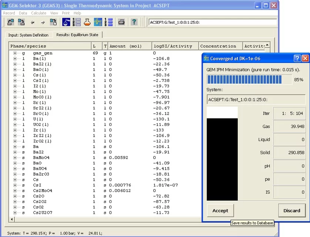
Task: Click activity value 1.817e-07
Action: click(166, 185)
